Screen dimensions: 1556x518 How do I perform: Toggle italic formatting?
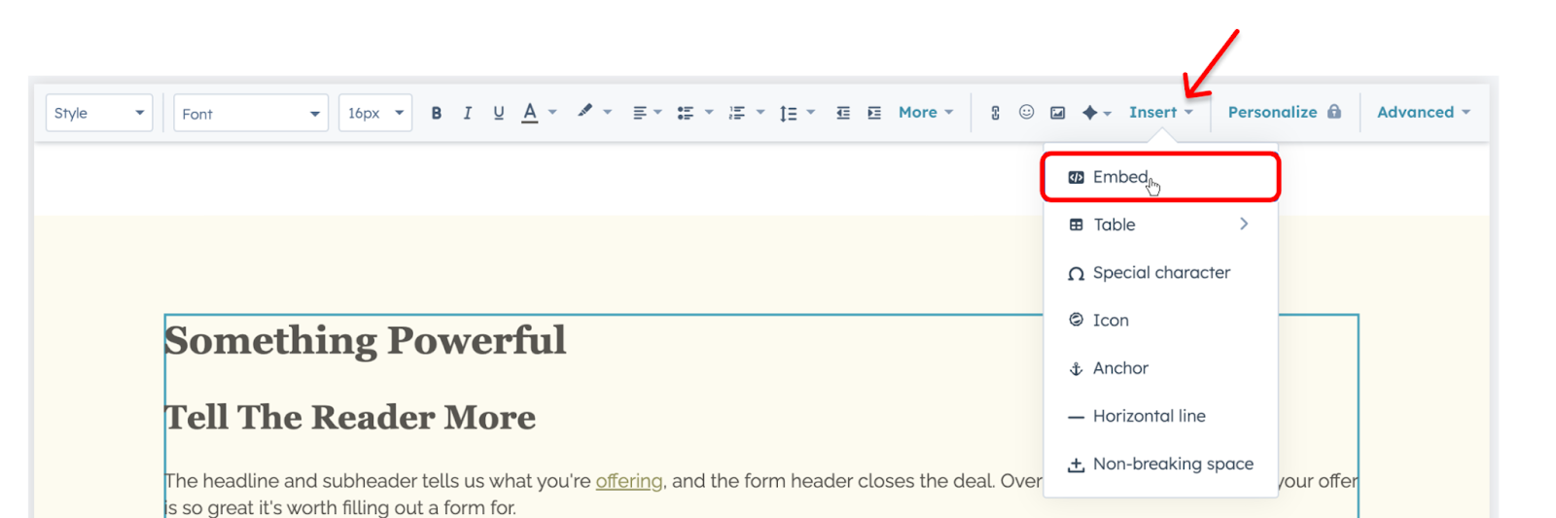[x=468, y=113]
